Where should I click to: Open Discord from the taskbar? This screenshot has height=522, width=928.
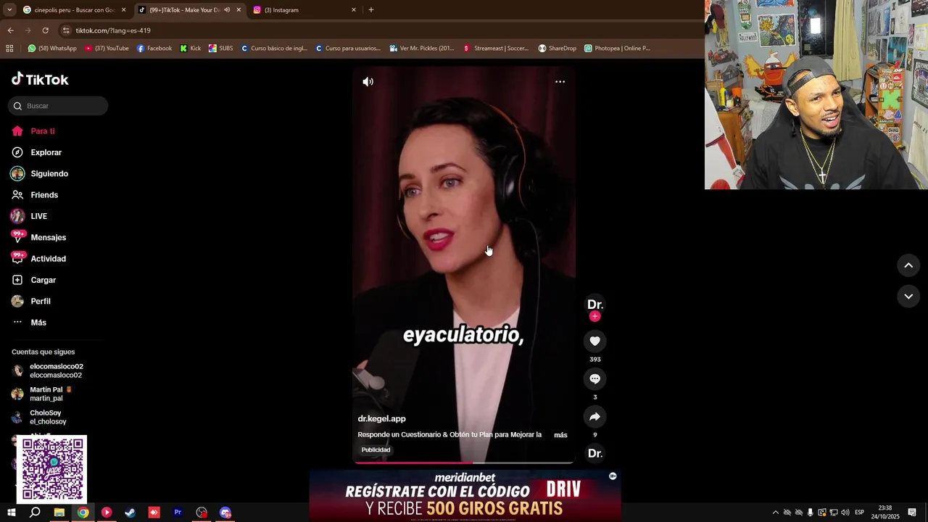click(225, 513)
